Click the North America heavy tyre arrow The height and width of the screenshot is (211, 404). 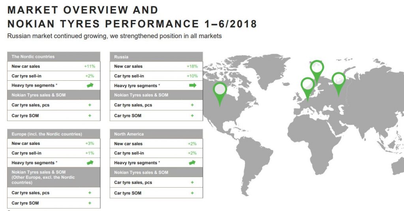[193, 163]
